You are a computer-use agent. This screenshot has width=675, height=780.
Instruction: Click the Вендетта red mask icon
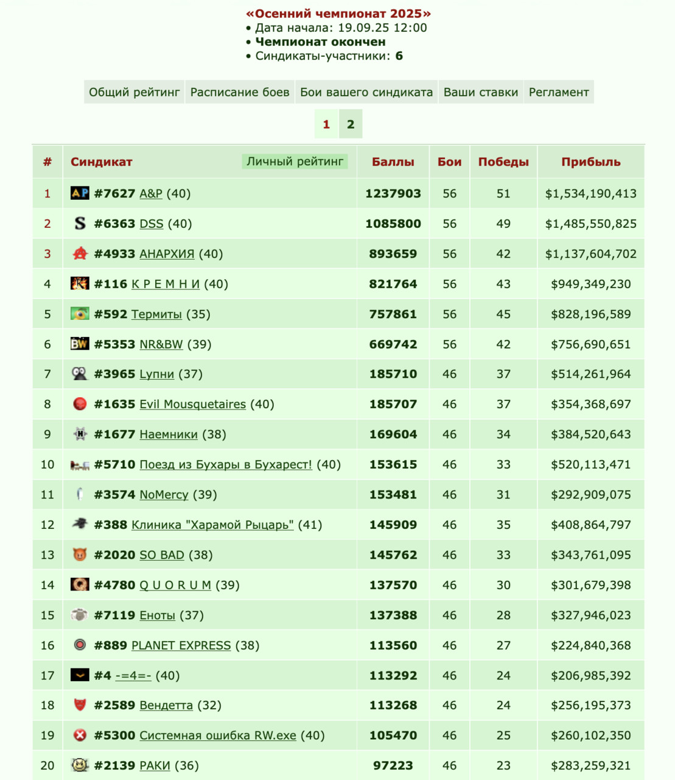pyautogui.click(x=80, y=705)
